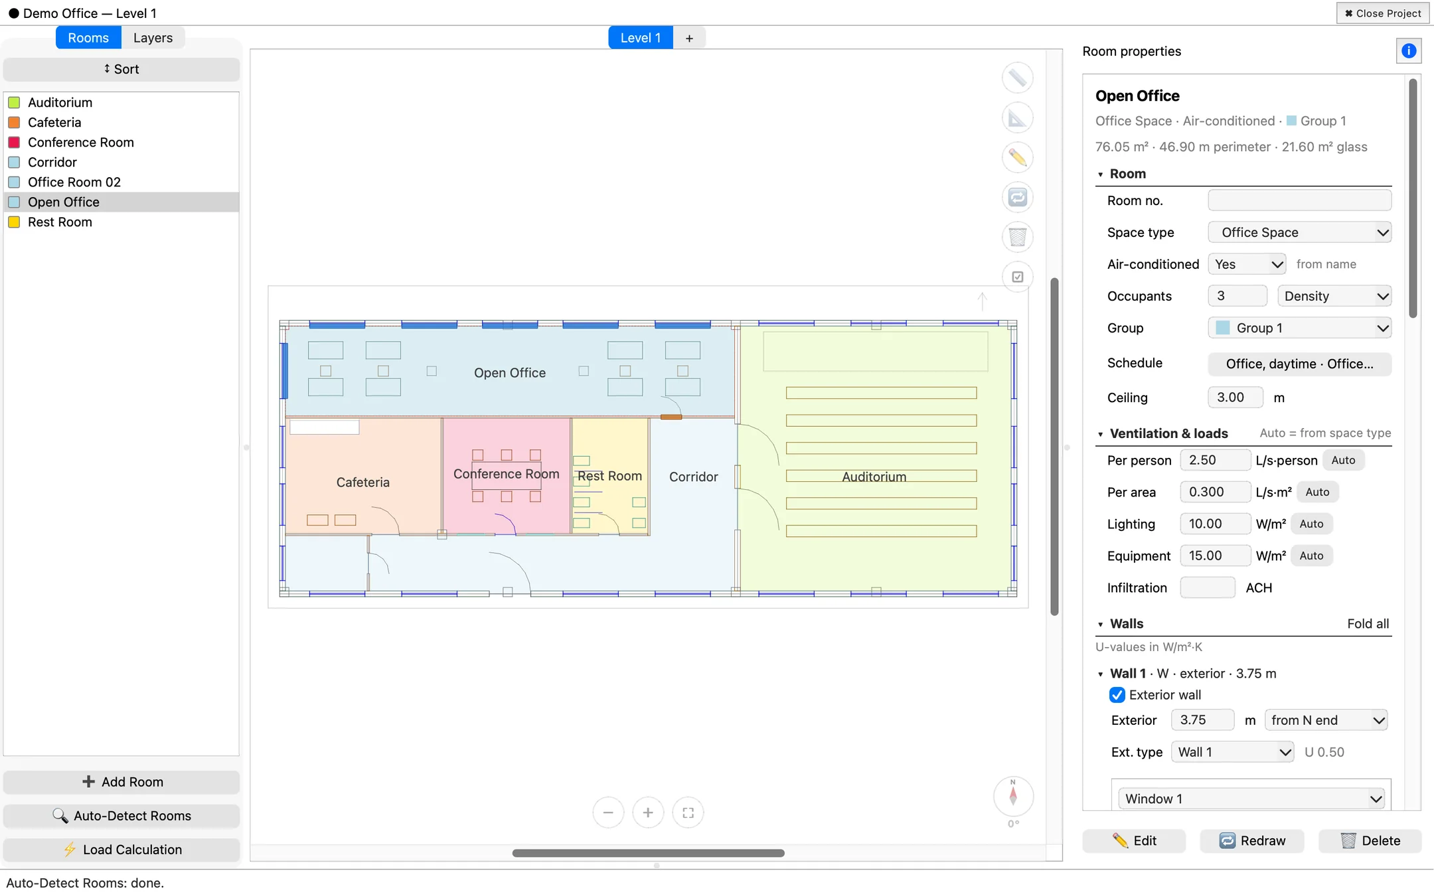Viewport: 1434px width, 896px height.
Task: Switch to the Layers tab
Action: (153, 38)
